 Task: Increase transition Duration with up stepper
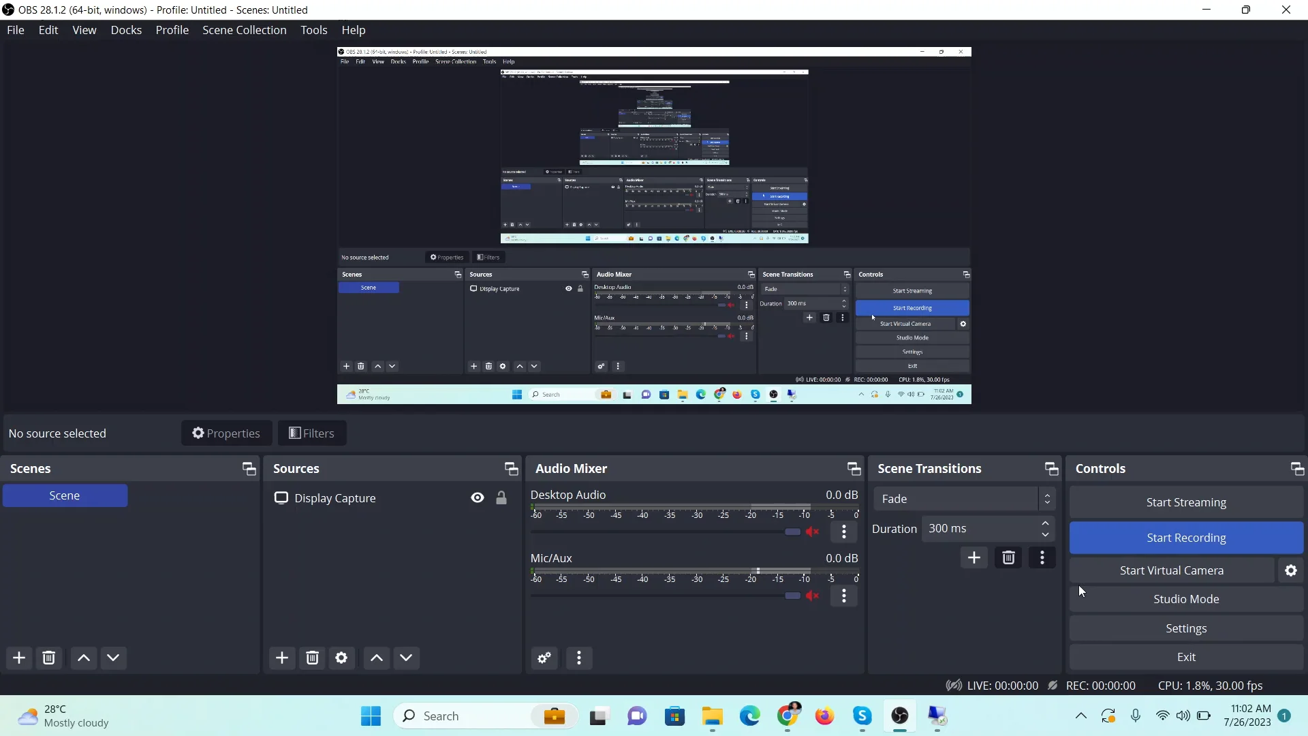[1046, 523]
